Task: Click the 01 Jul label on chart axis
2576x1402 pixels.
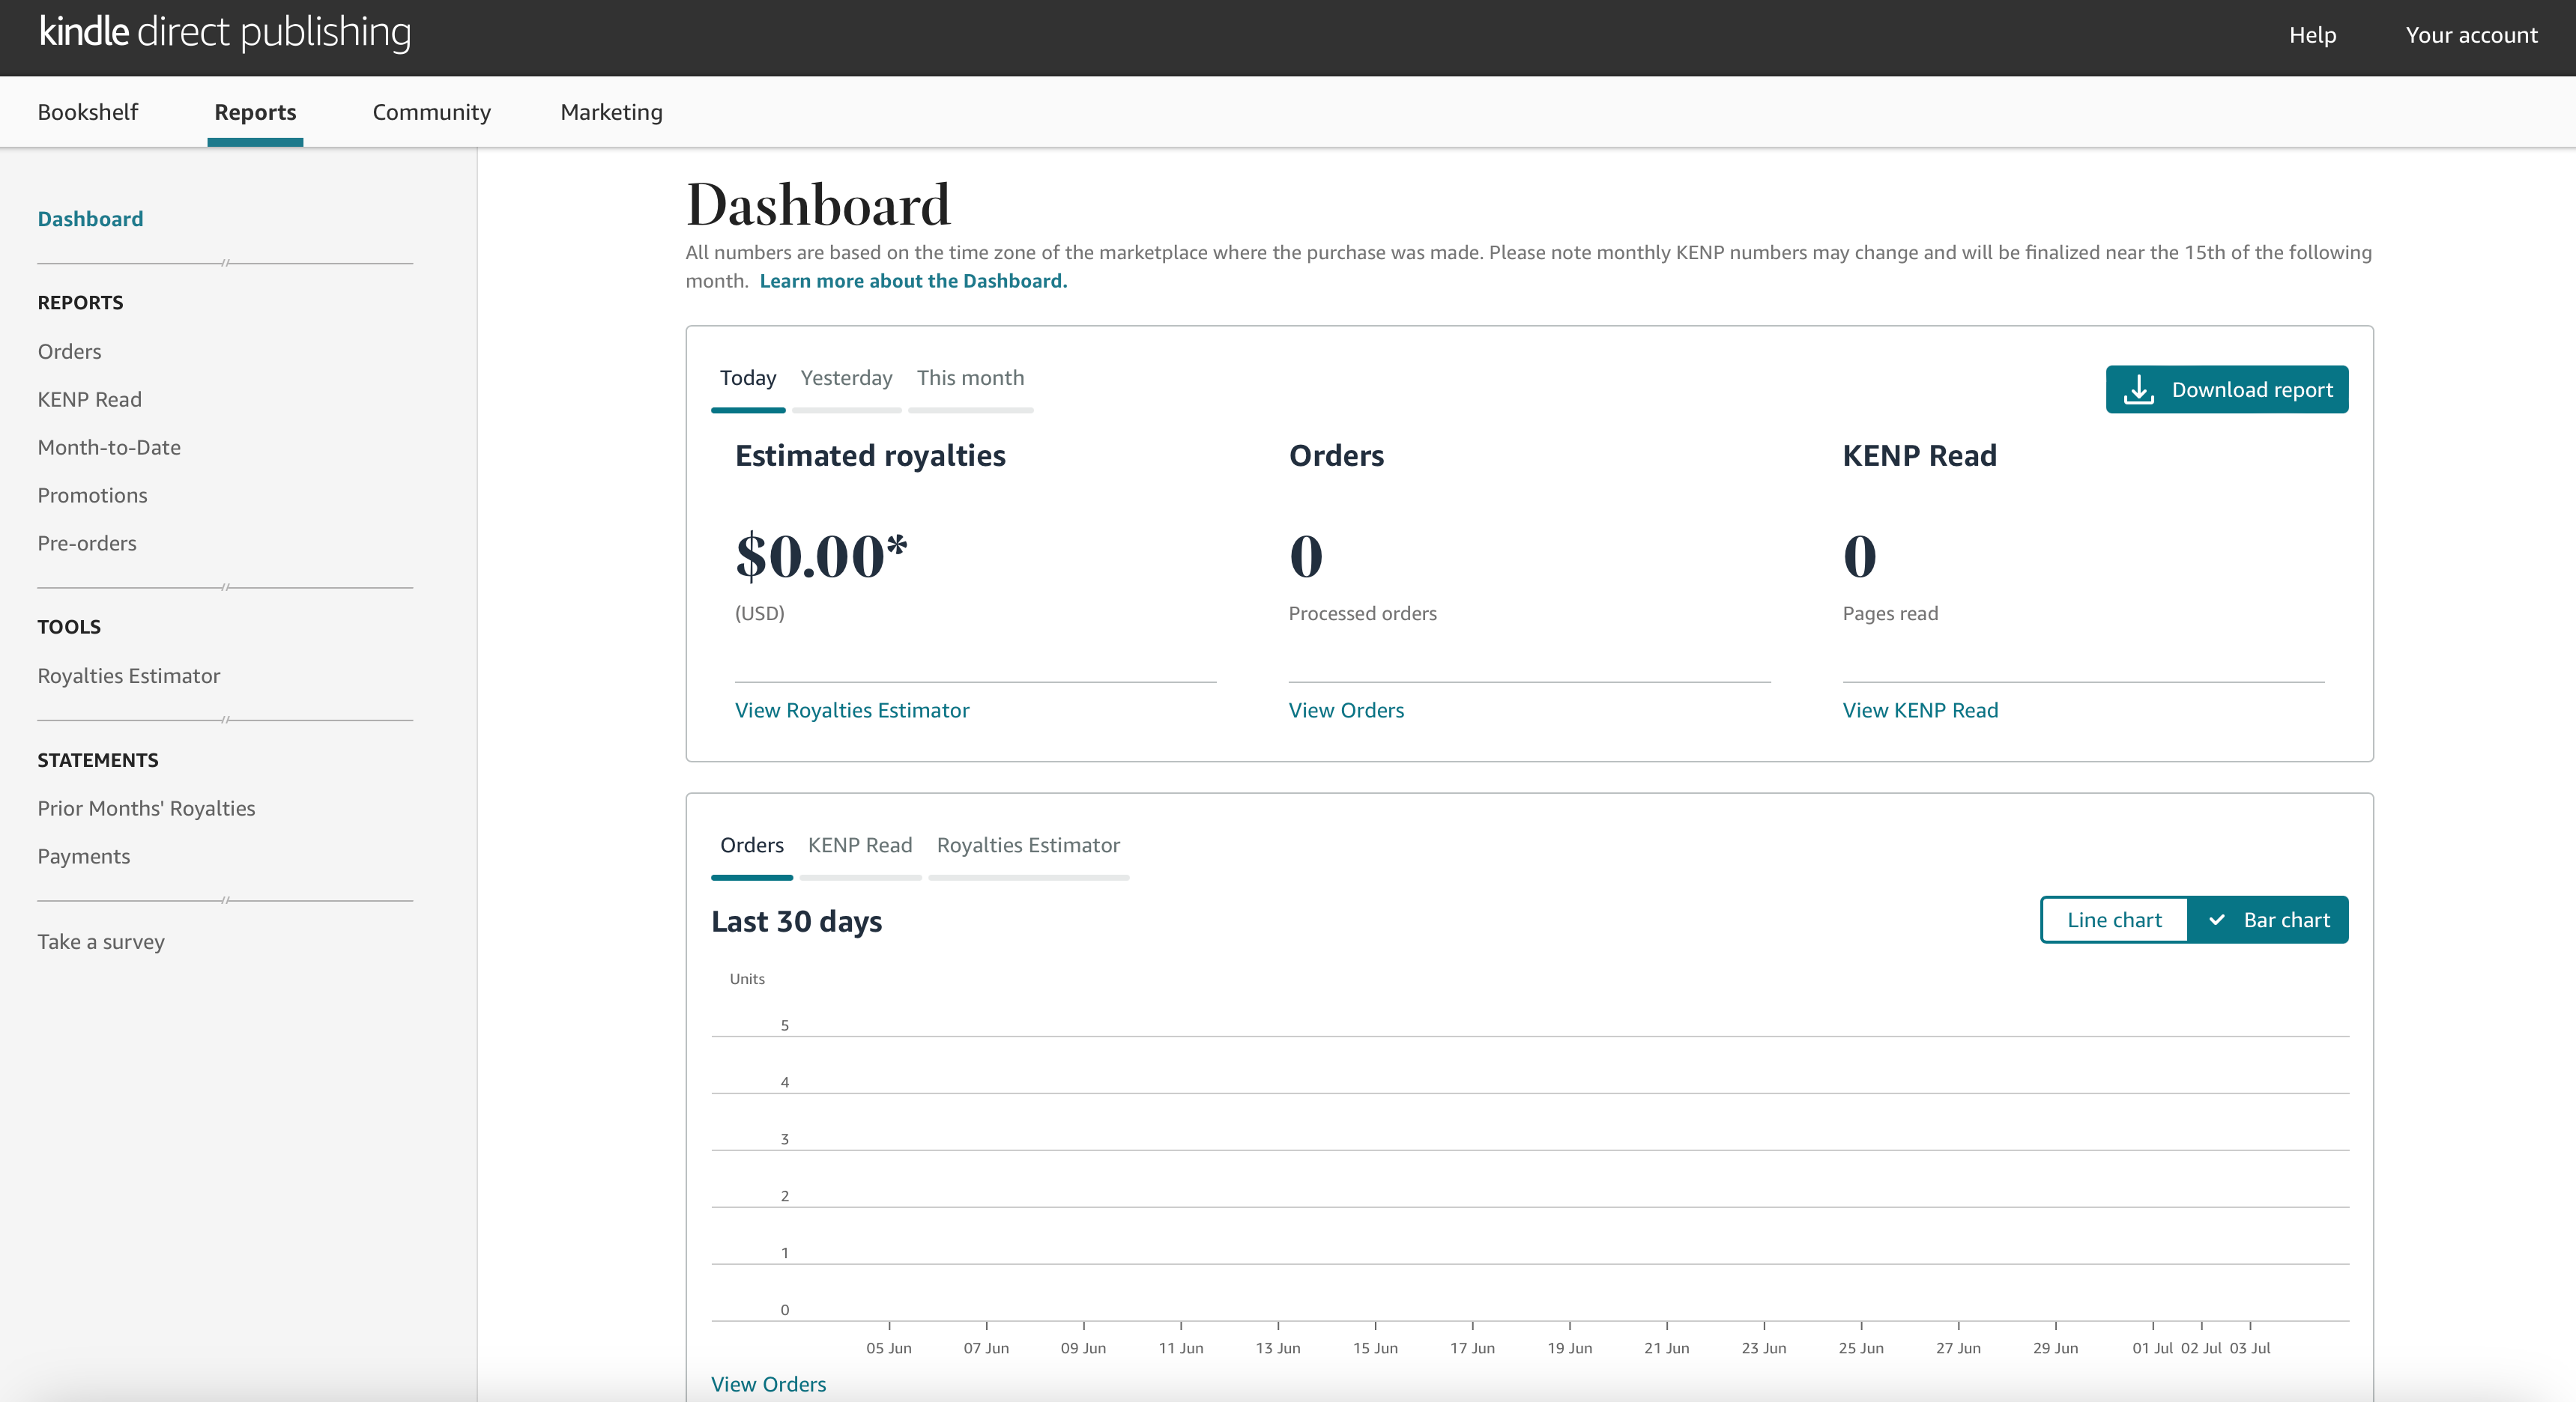Action: [2152, 1348]
